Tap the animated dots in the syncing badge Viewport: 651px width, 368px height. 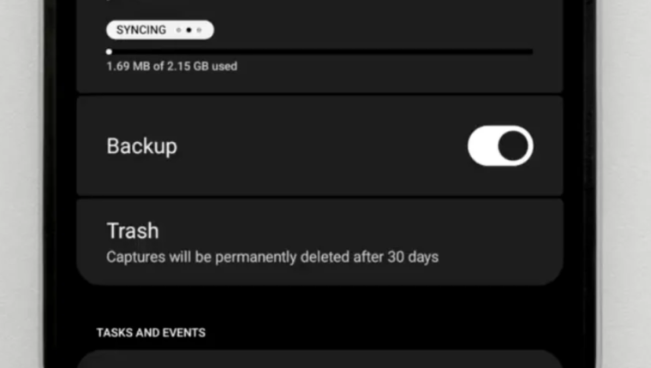point(188,30)
